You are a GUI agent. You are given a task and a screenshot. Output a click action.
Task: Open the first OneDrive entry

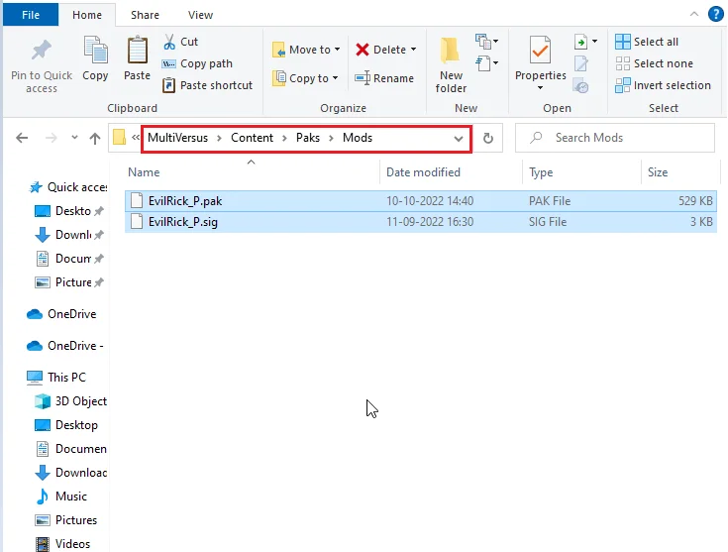point(61,314)
